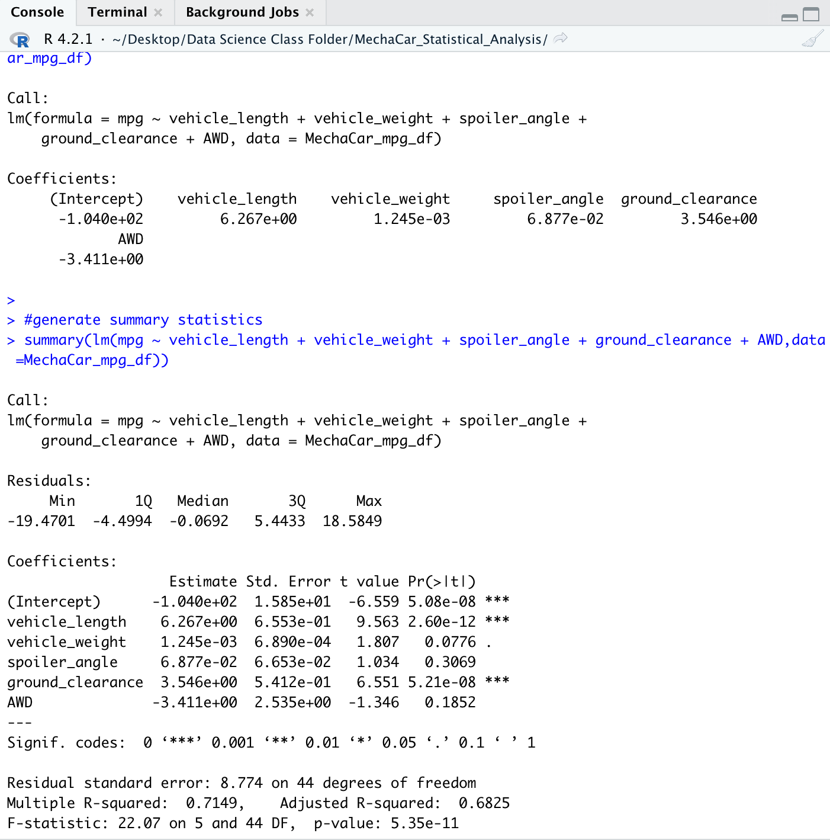Select the Median residual value -0.0692
Screen dimensions: 830x840
click(x=199, y=521)
